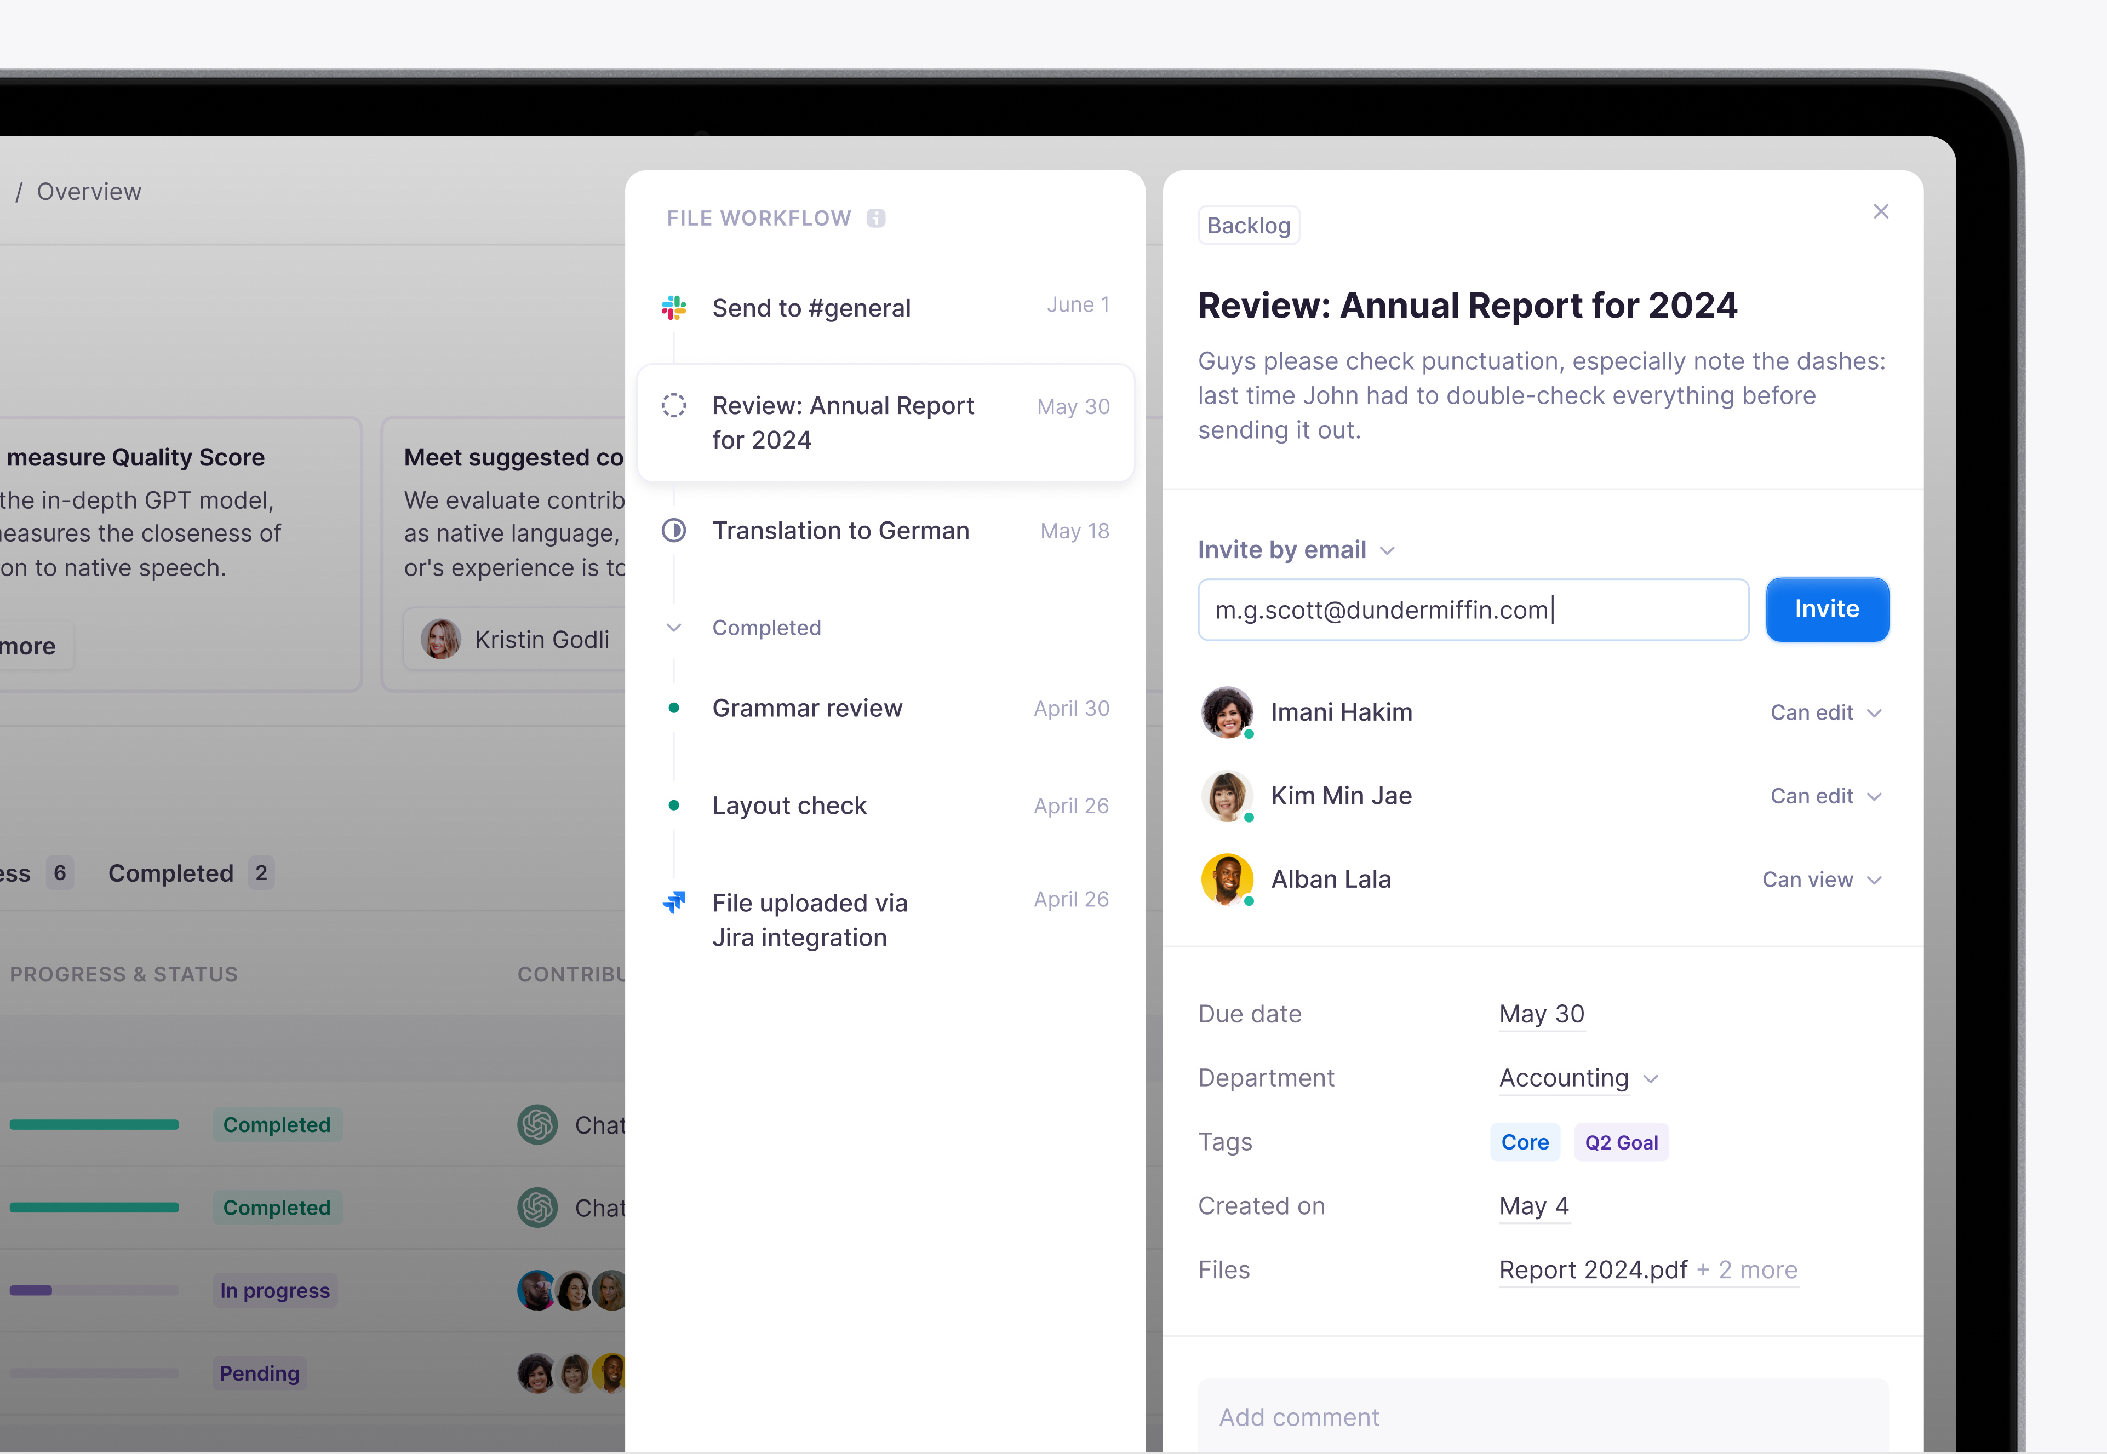Open the Invite by email dropdown

pyautogui.click(x=1295, y=550)
